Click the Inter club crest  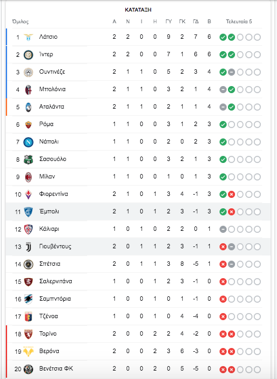[28, 54]
